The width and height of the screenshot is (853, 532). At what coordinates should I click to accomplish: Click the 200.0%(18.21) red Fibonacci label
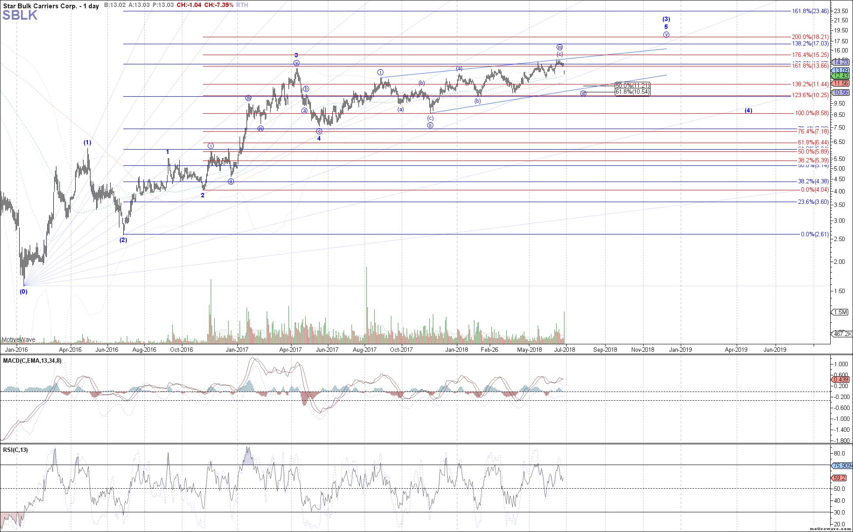coord(810,37)
